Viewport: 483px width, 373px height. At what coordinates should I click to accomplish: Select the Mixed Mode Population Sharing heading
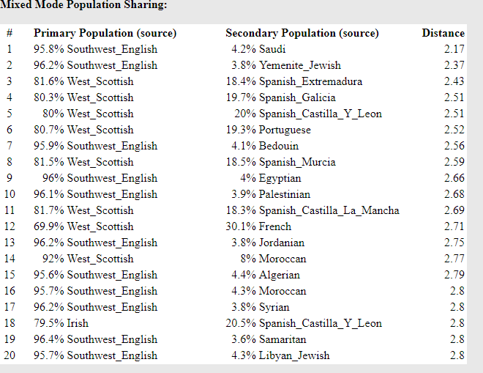point(83,5)
